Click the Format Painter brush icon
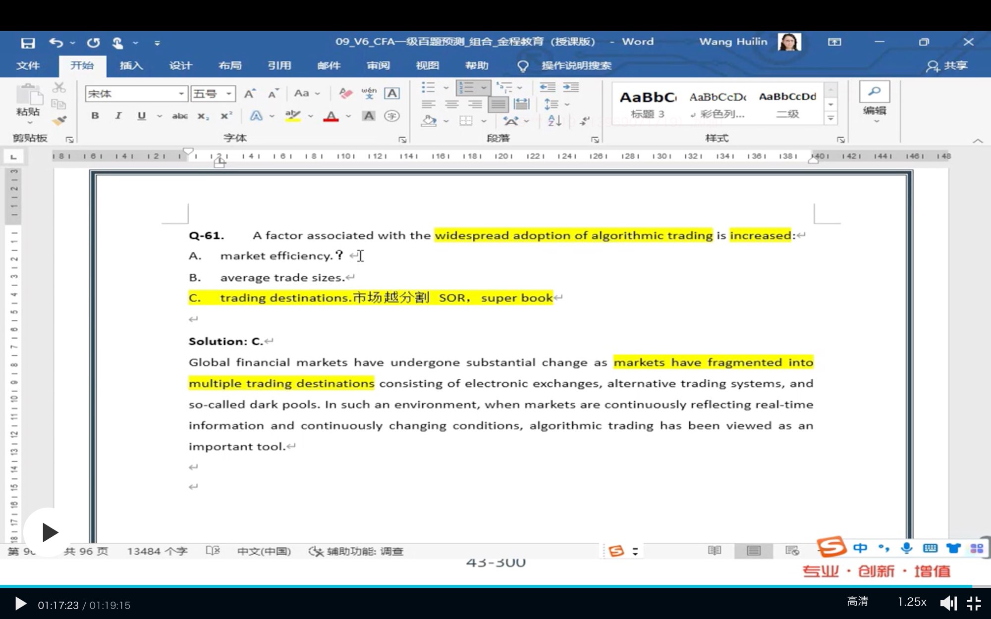Viewport: 991px width, 619px height. point(59,120)
